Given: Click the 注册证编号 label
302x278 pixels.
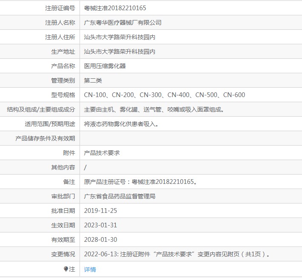Looking at the screenshot, I should 60,8.
